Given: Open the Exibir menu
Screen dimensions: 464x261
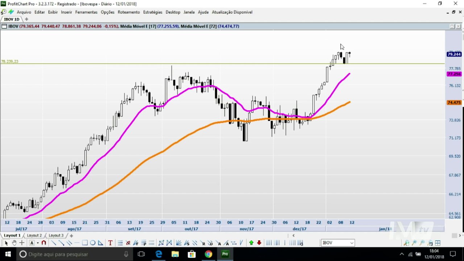Looking at the screenshot, I should click(x=53, y=12).
